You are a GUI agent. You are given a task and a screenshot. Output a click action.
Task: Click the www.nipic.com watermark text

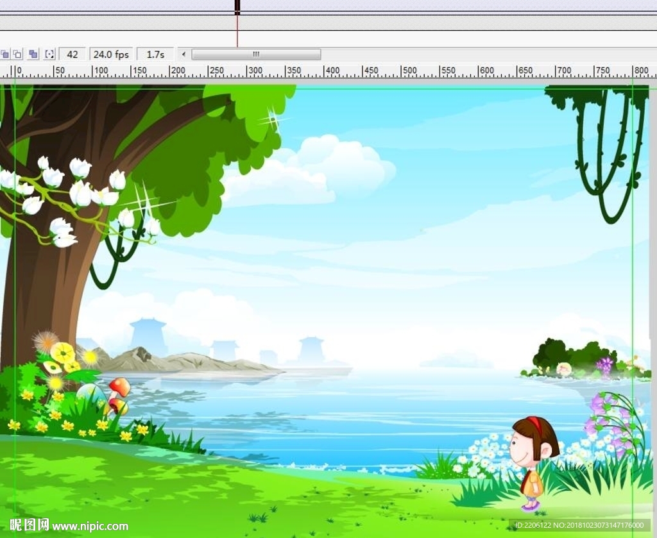90,526
